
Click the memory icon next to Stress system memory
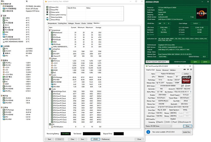click(47, 15)
